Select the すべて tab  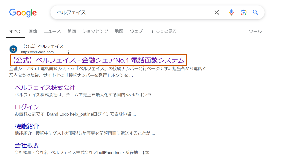pyautogui.click(x=16, y=31)
